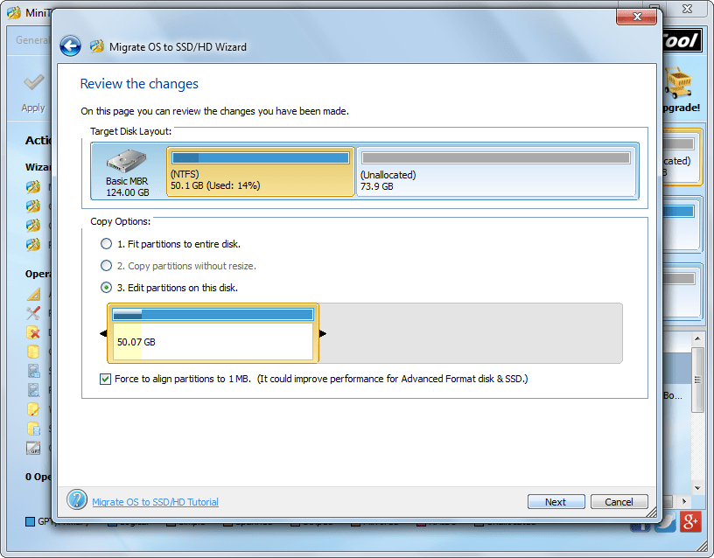Select the NTFS partition in Target Disk Layout
Screen dimensions: 714x558
(x=260, y=171)
